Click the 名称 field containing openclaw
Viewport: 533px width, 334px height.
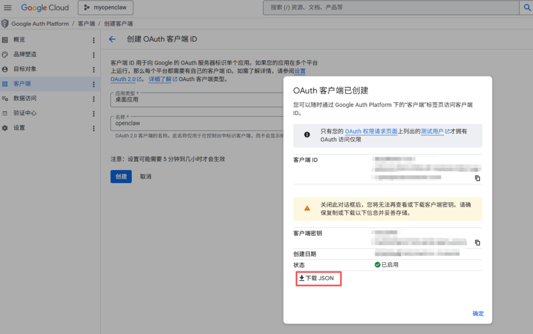pos(197,123)
